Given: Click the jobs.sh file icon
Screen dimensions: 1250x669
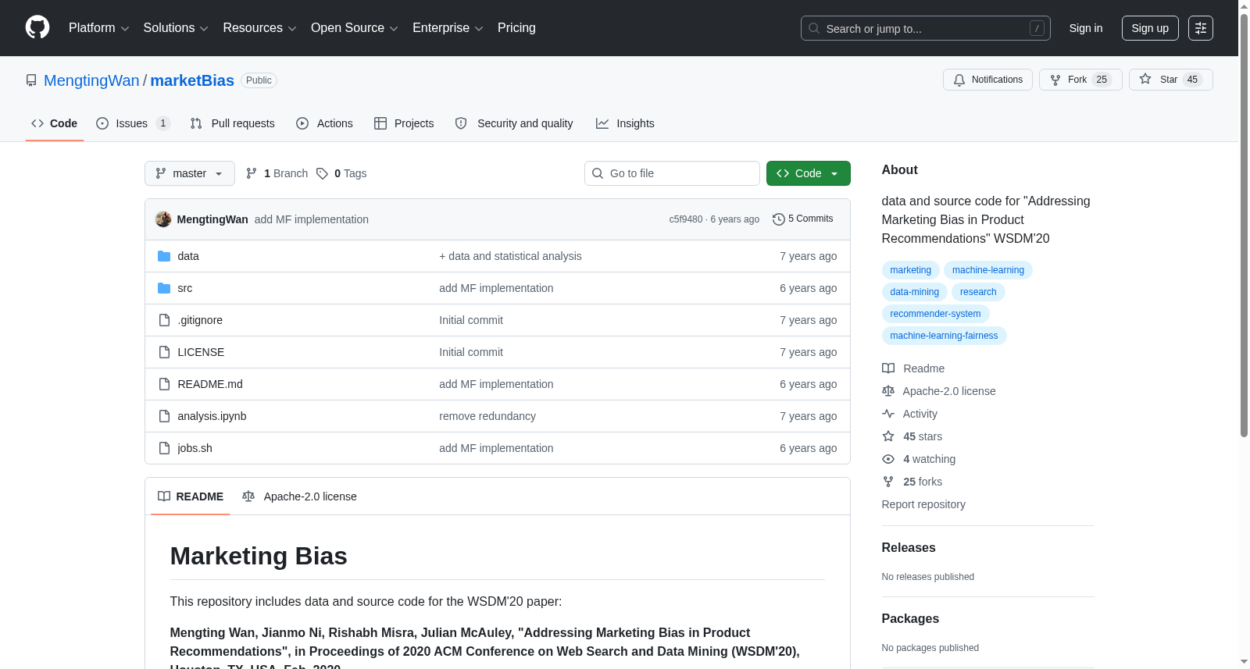Looking at the screenshot, I should 164,448.
